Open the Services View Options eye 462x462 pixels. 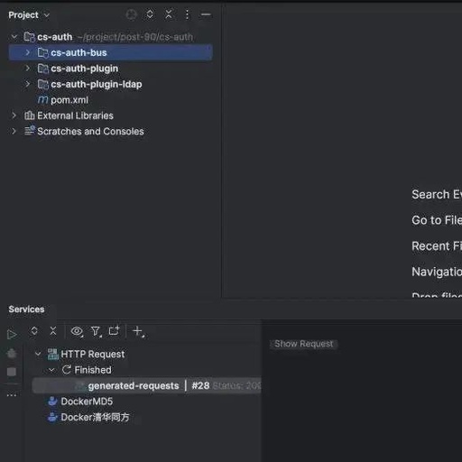click(77, 331)
